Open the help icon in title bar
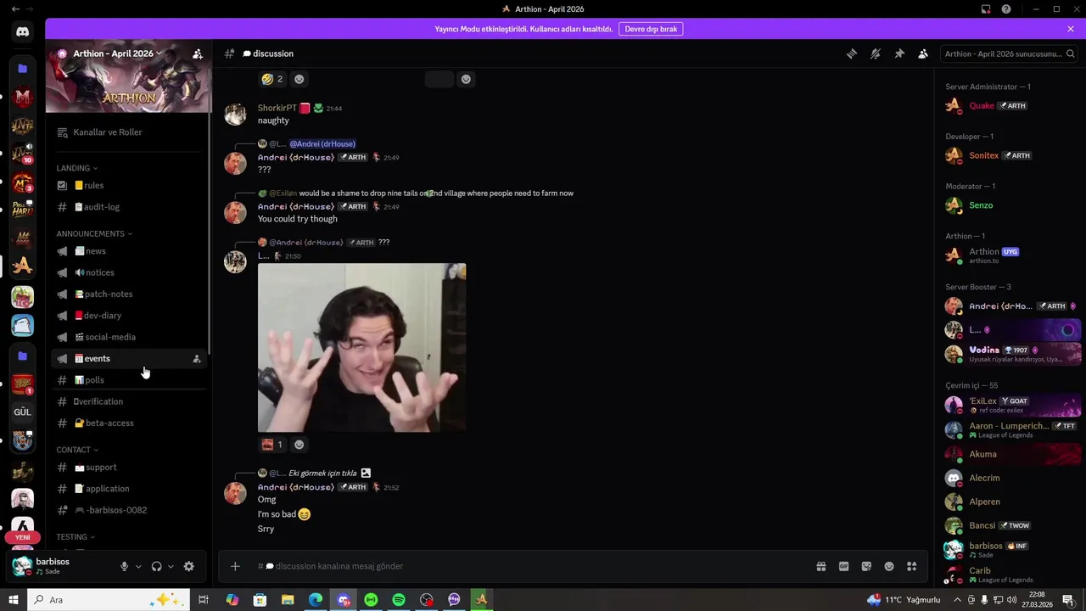Screen dimensions: 1086x611 (x=1006, y=9)
